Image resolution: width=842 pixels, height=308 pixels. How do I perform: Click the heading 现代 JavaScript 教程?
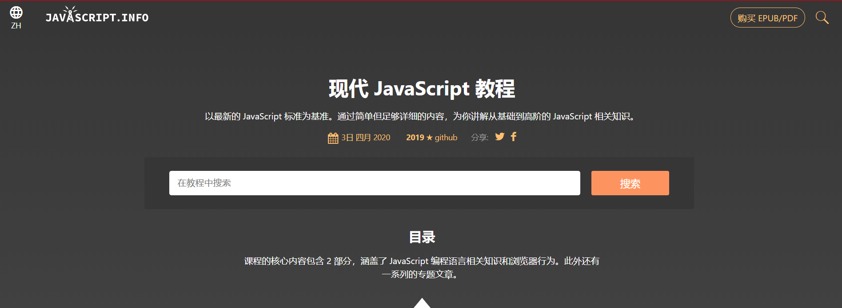tap(422, 89)
